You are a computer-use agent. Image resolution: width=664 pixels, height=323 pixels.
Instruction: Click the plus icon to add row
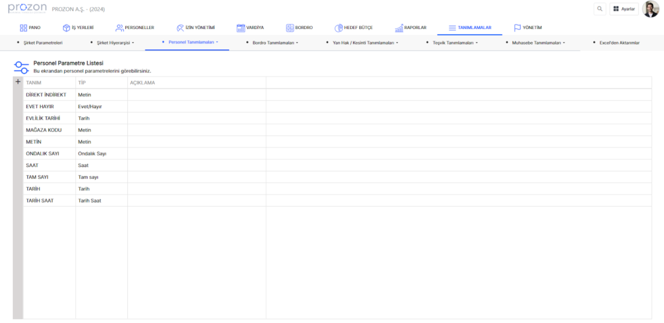pos(18,82)
